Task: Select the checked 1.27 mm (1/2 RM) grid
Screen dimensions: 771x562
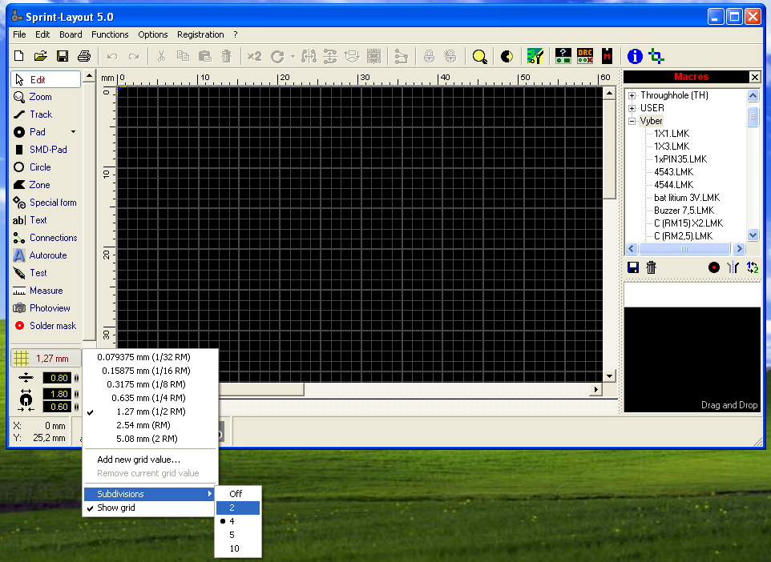Action: pos(150,411)
